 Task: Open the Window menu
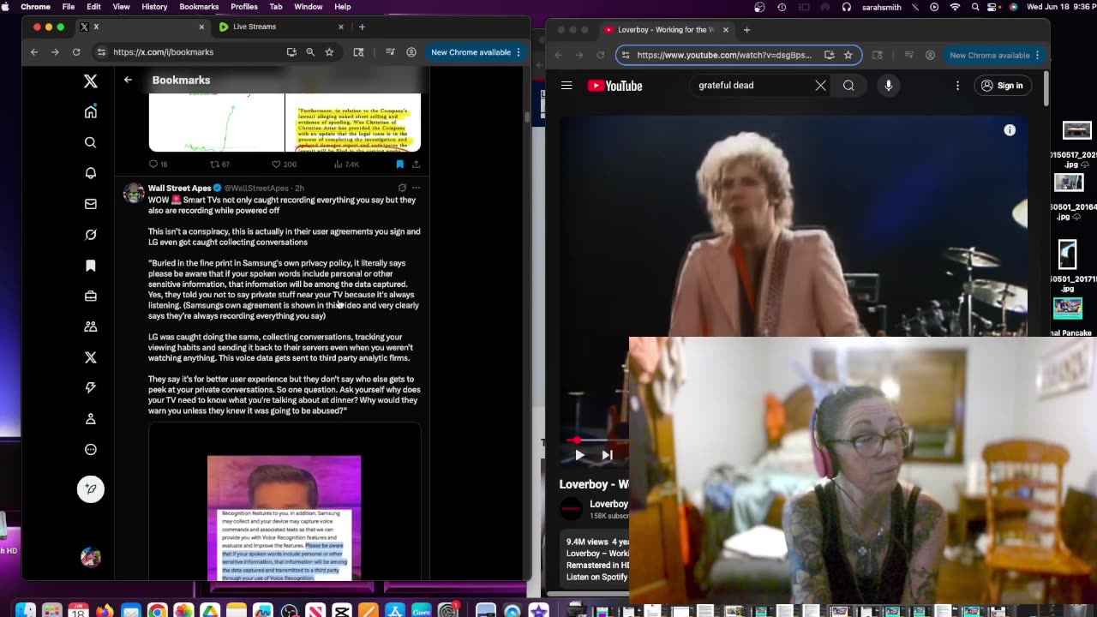coord(308,7)
